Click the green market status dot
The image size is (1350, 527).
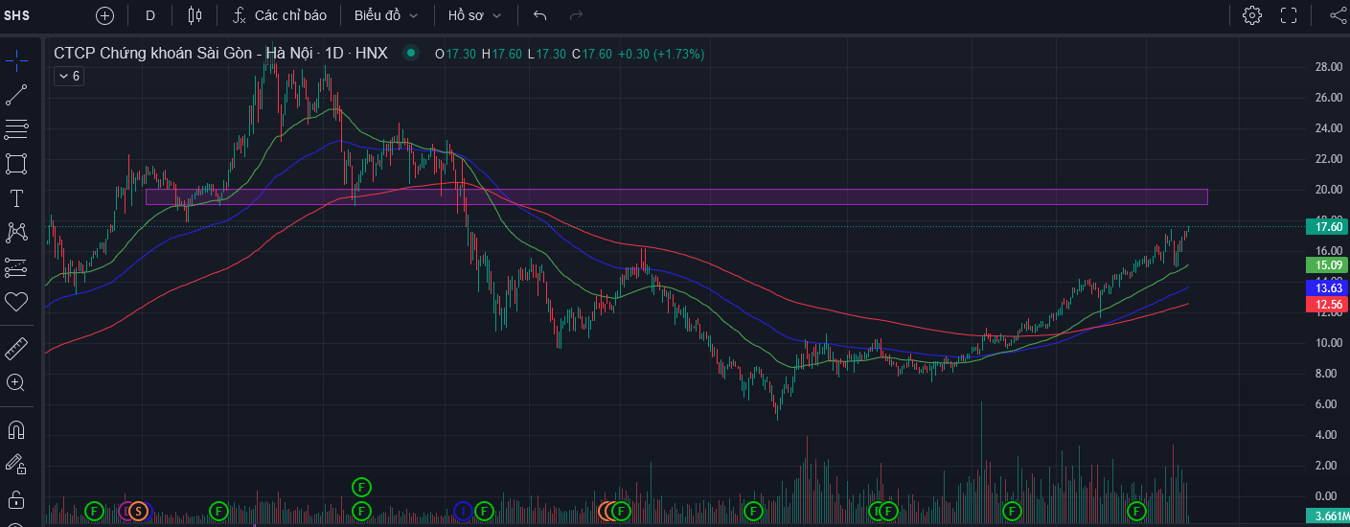click(411, 54)
